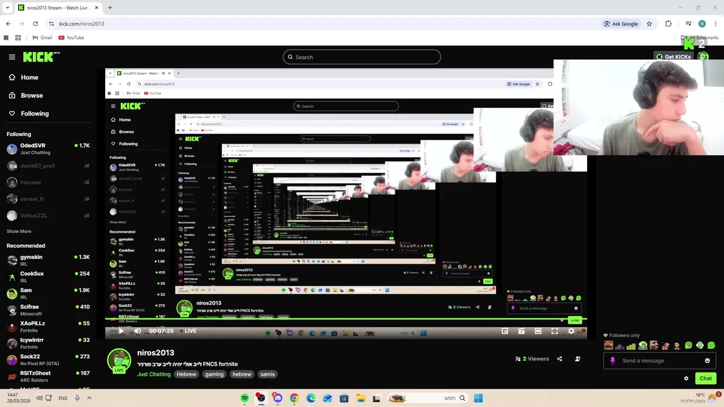The height and width of the screenshot is (407, 724).
Task: Click Ask Google in the address bar
Action: point(621,24)
